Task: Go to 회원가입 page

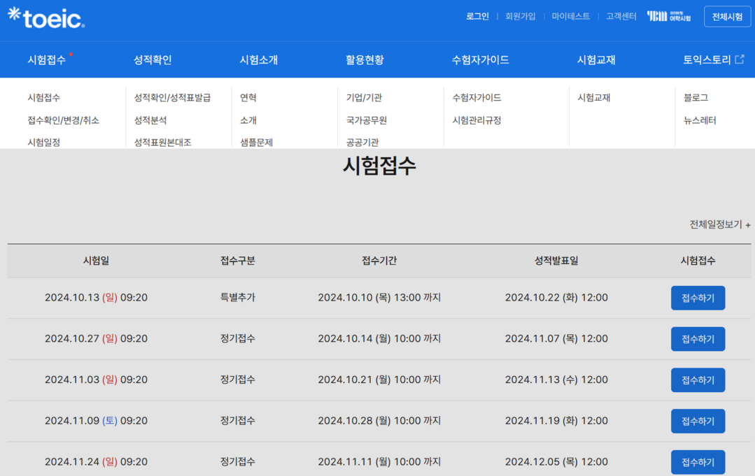Action: tap(520, 16)
